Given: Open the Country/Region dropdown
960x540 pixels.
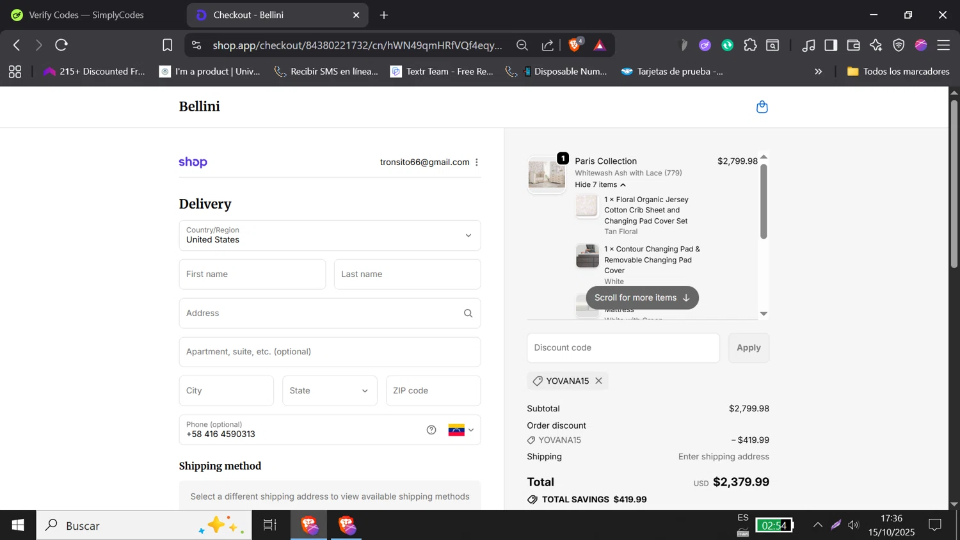Looking at the screenshot, I should (330, 235).
